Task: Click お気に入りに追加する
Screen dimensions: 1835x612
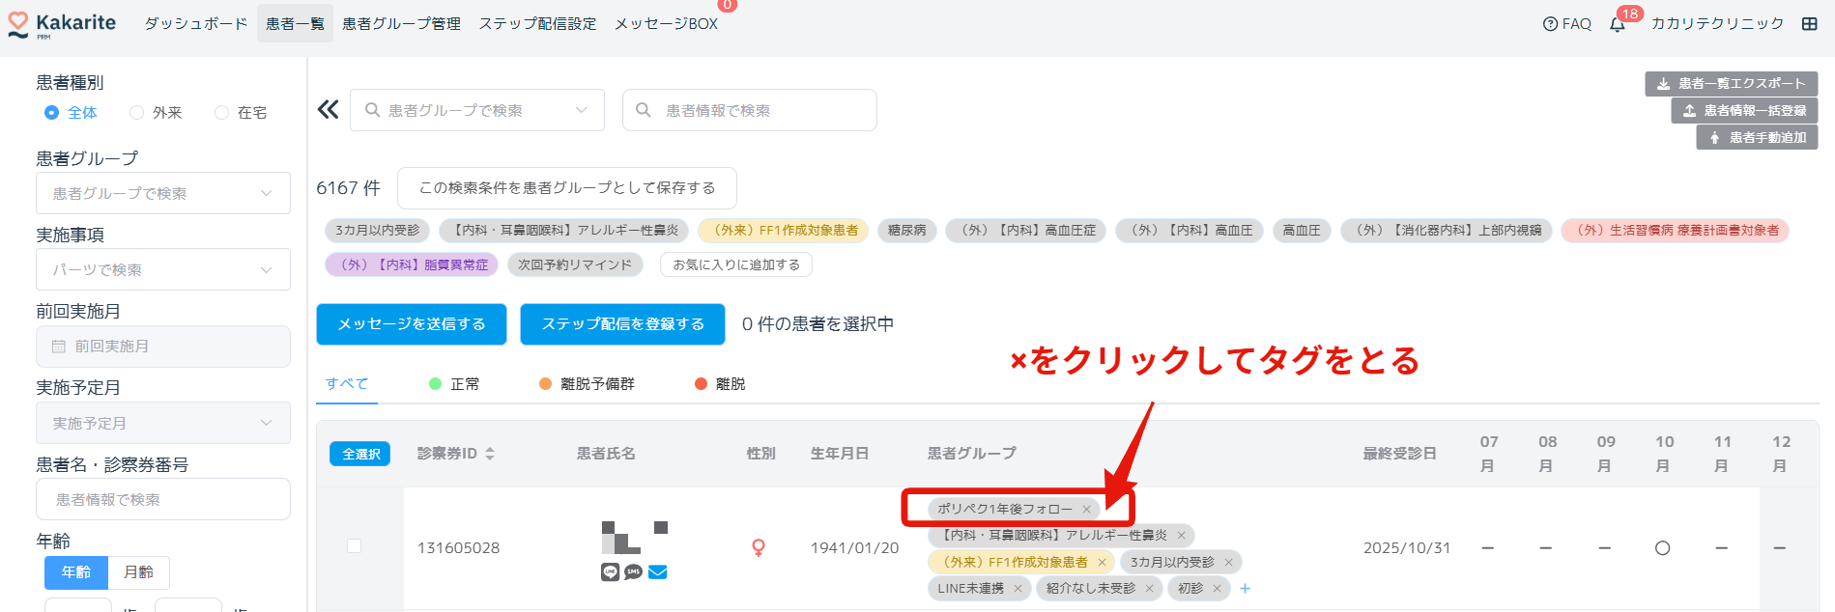Action: (x=736, y=264)
